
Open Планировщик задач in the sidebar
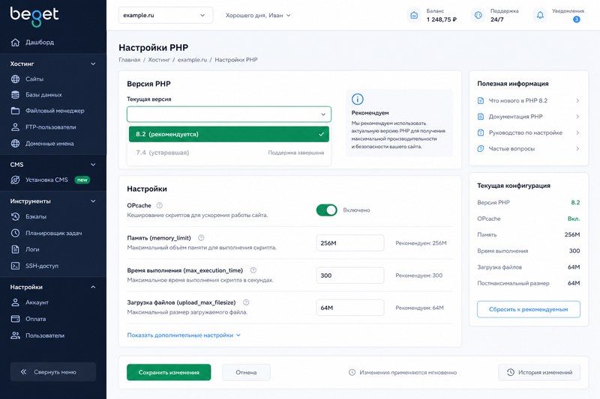pyautogui.click(x=53, y=233)
